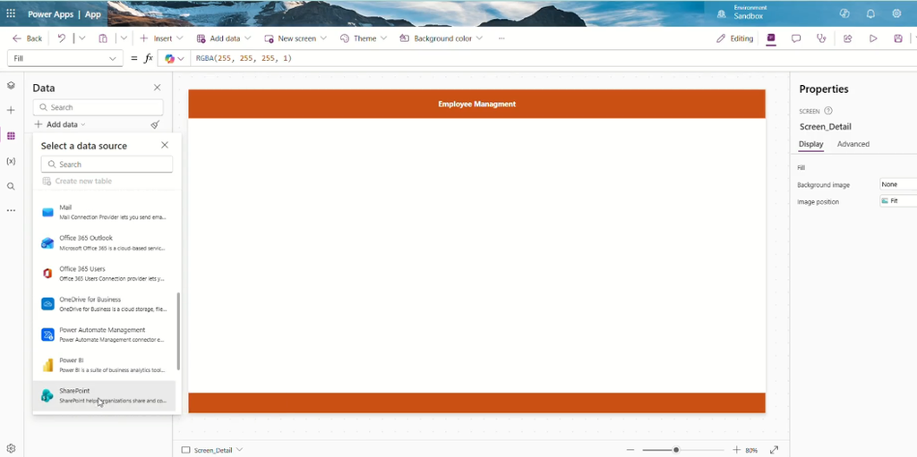
Task: Click Create new table
Action: point(77,182)
